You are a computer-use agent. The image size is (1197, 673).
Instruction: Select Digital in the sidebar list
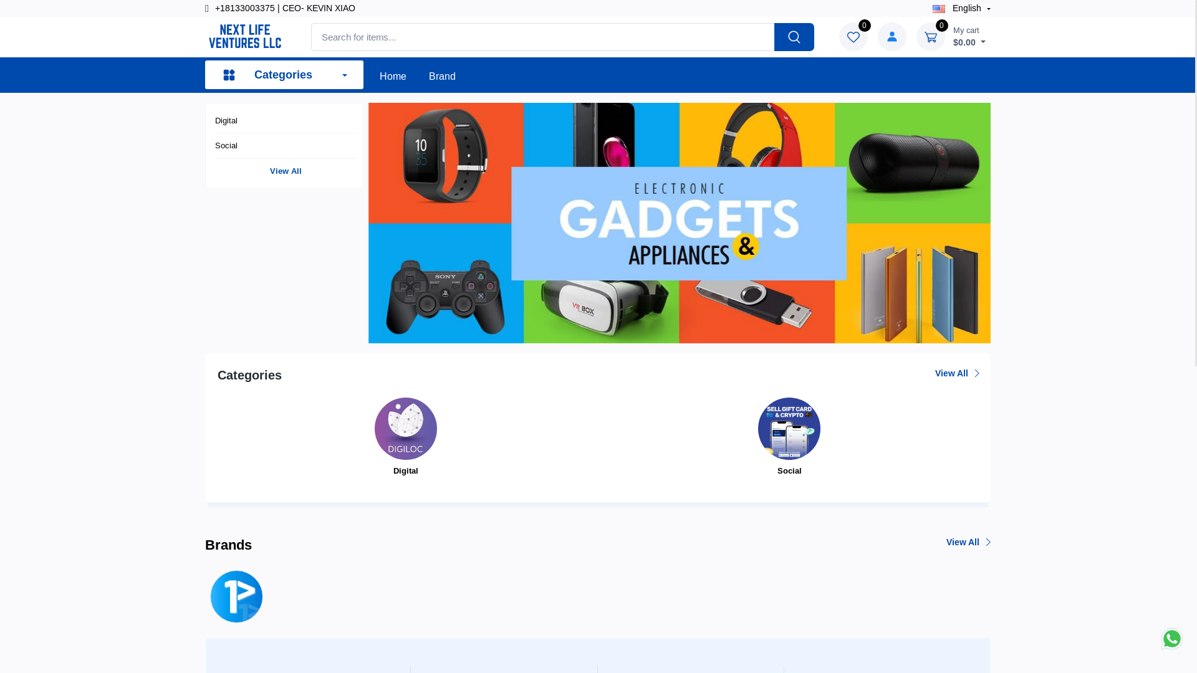pos(226,120)
